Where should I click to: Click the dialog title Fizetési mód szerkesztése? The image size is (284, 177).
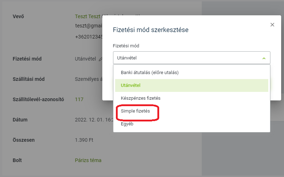point(151,30)
